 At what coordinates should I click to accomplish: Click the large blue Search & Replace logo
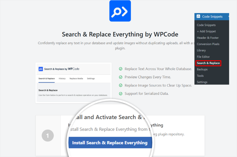coord(120,11)
